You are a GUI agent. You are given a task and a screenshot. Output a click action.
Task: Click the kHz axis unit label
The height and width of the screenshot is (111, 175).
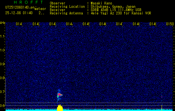pos(3,23)
